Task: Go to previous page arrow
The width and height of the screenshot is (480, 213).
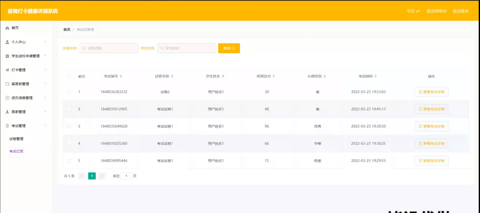Action: [x=82, y=176]
